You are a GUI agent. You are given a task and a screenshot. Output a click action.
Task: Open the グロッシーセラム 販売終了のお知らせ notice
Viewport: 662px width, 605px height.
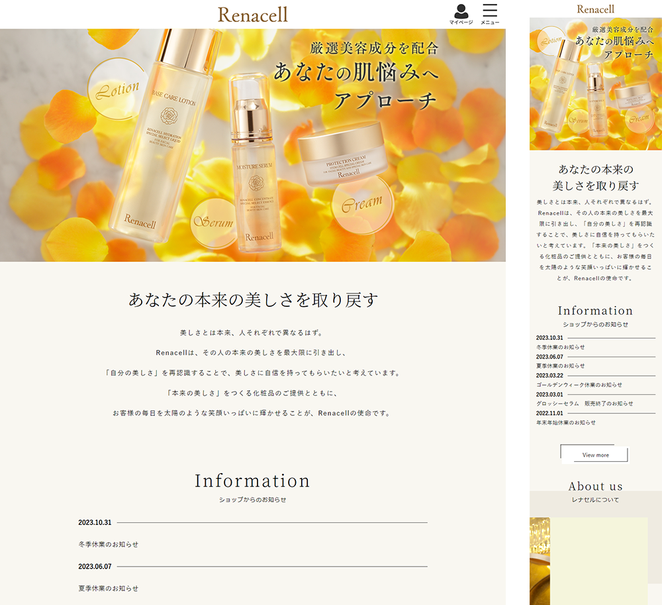click(x=584, y=403)
